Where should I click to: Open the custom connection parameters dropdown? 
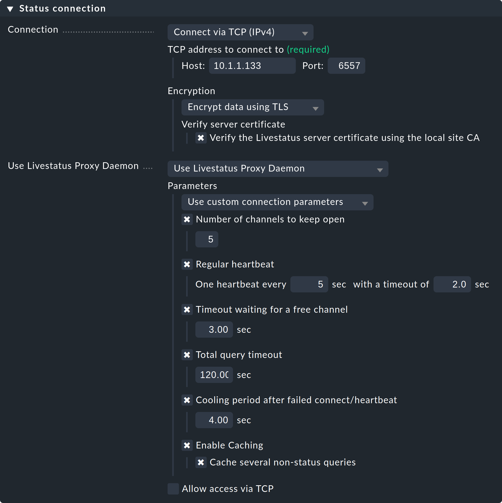(277, 202)
